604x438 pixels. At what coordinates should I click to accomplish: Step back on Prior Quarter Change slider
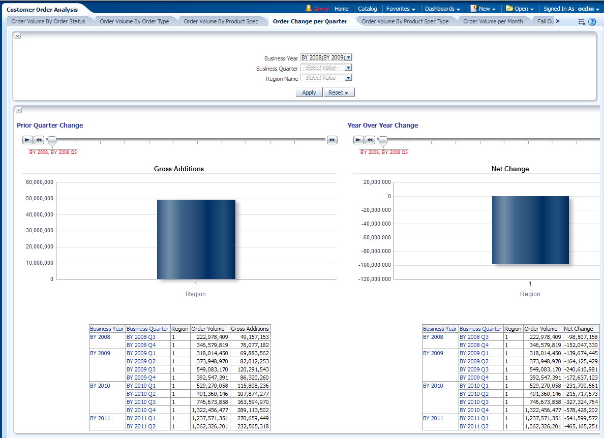(x=39, y=140)
